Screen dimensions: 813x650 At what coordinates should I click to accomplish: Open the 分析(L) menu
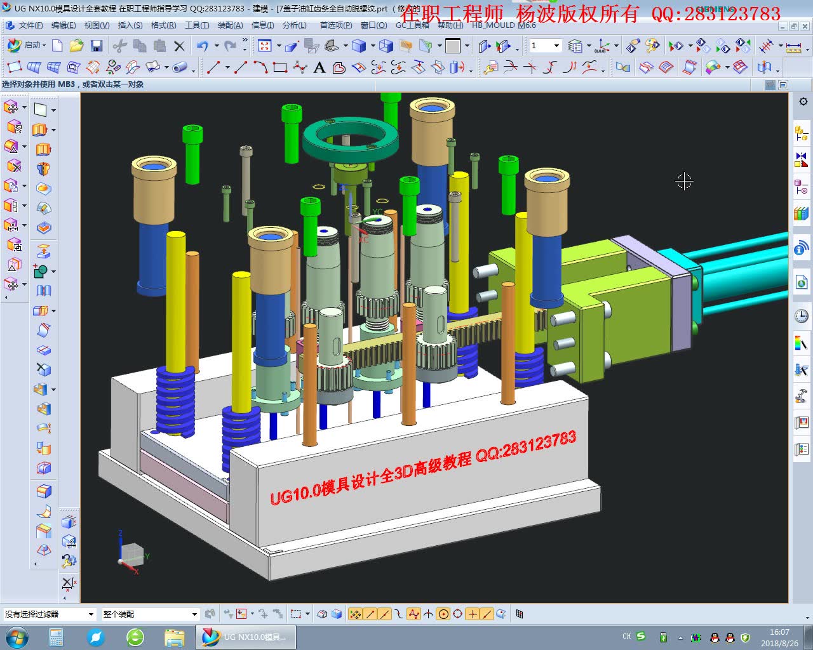coord(294,25)
